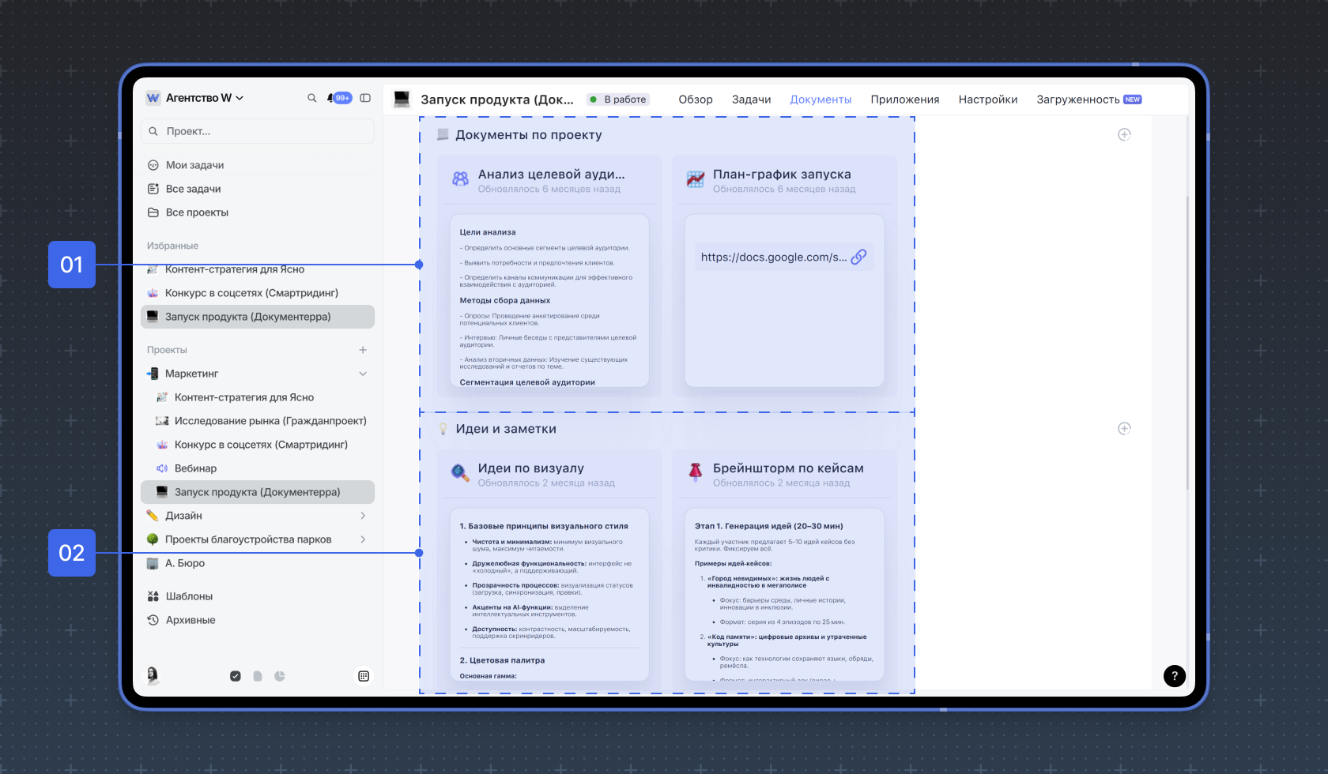Click the search magnifier icon beside the bell
The image size is (1328, 774).
(311, 98)
